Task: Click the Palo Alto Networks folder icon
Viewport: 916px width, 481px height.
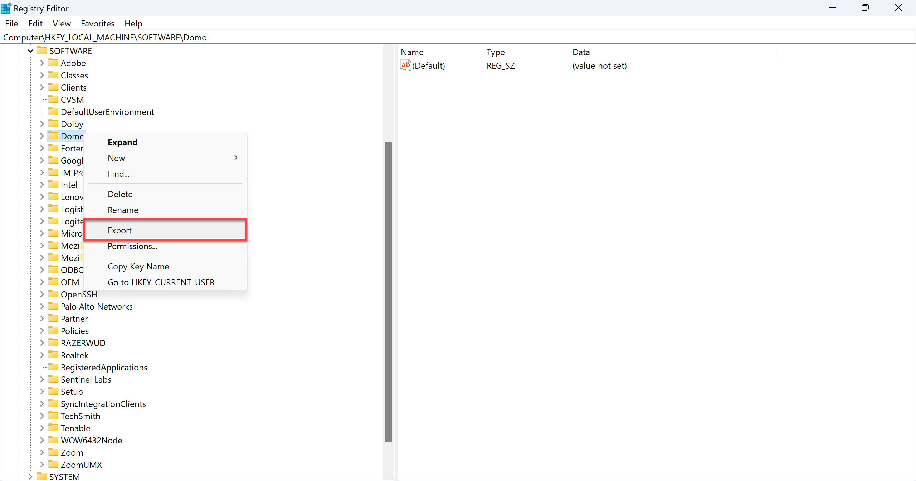Action: coord(53,306)
